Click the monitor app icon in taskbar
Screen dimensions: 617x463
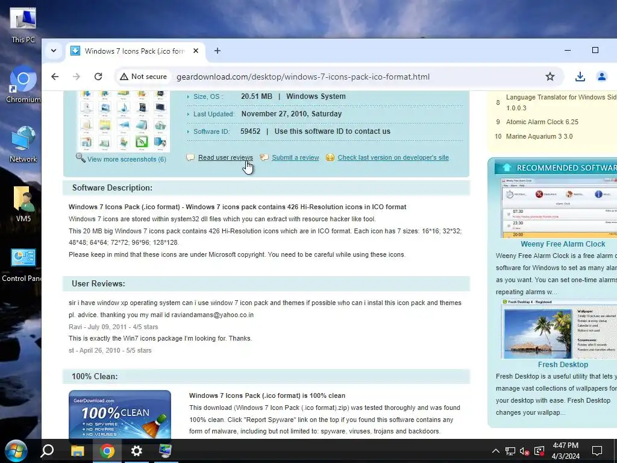(165, 451)
